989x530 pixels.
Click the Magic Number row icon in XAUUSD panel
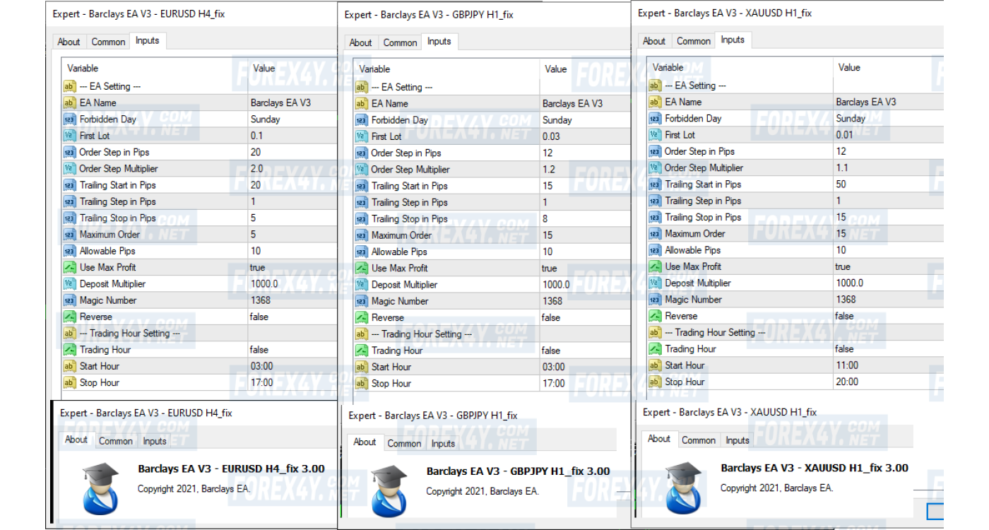coord(655,300)
